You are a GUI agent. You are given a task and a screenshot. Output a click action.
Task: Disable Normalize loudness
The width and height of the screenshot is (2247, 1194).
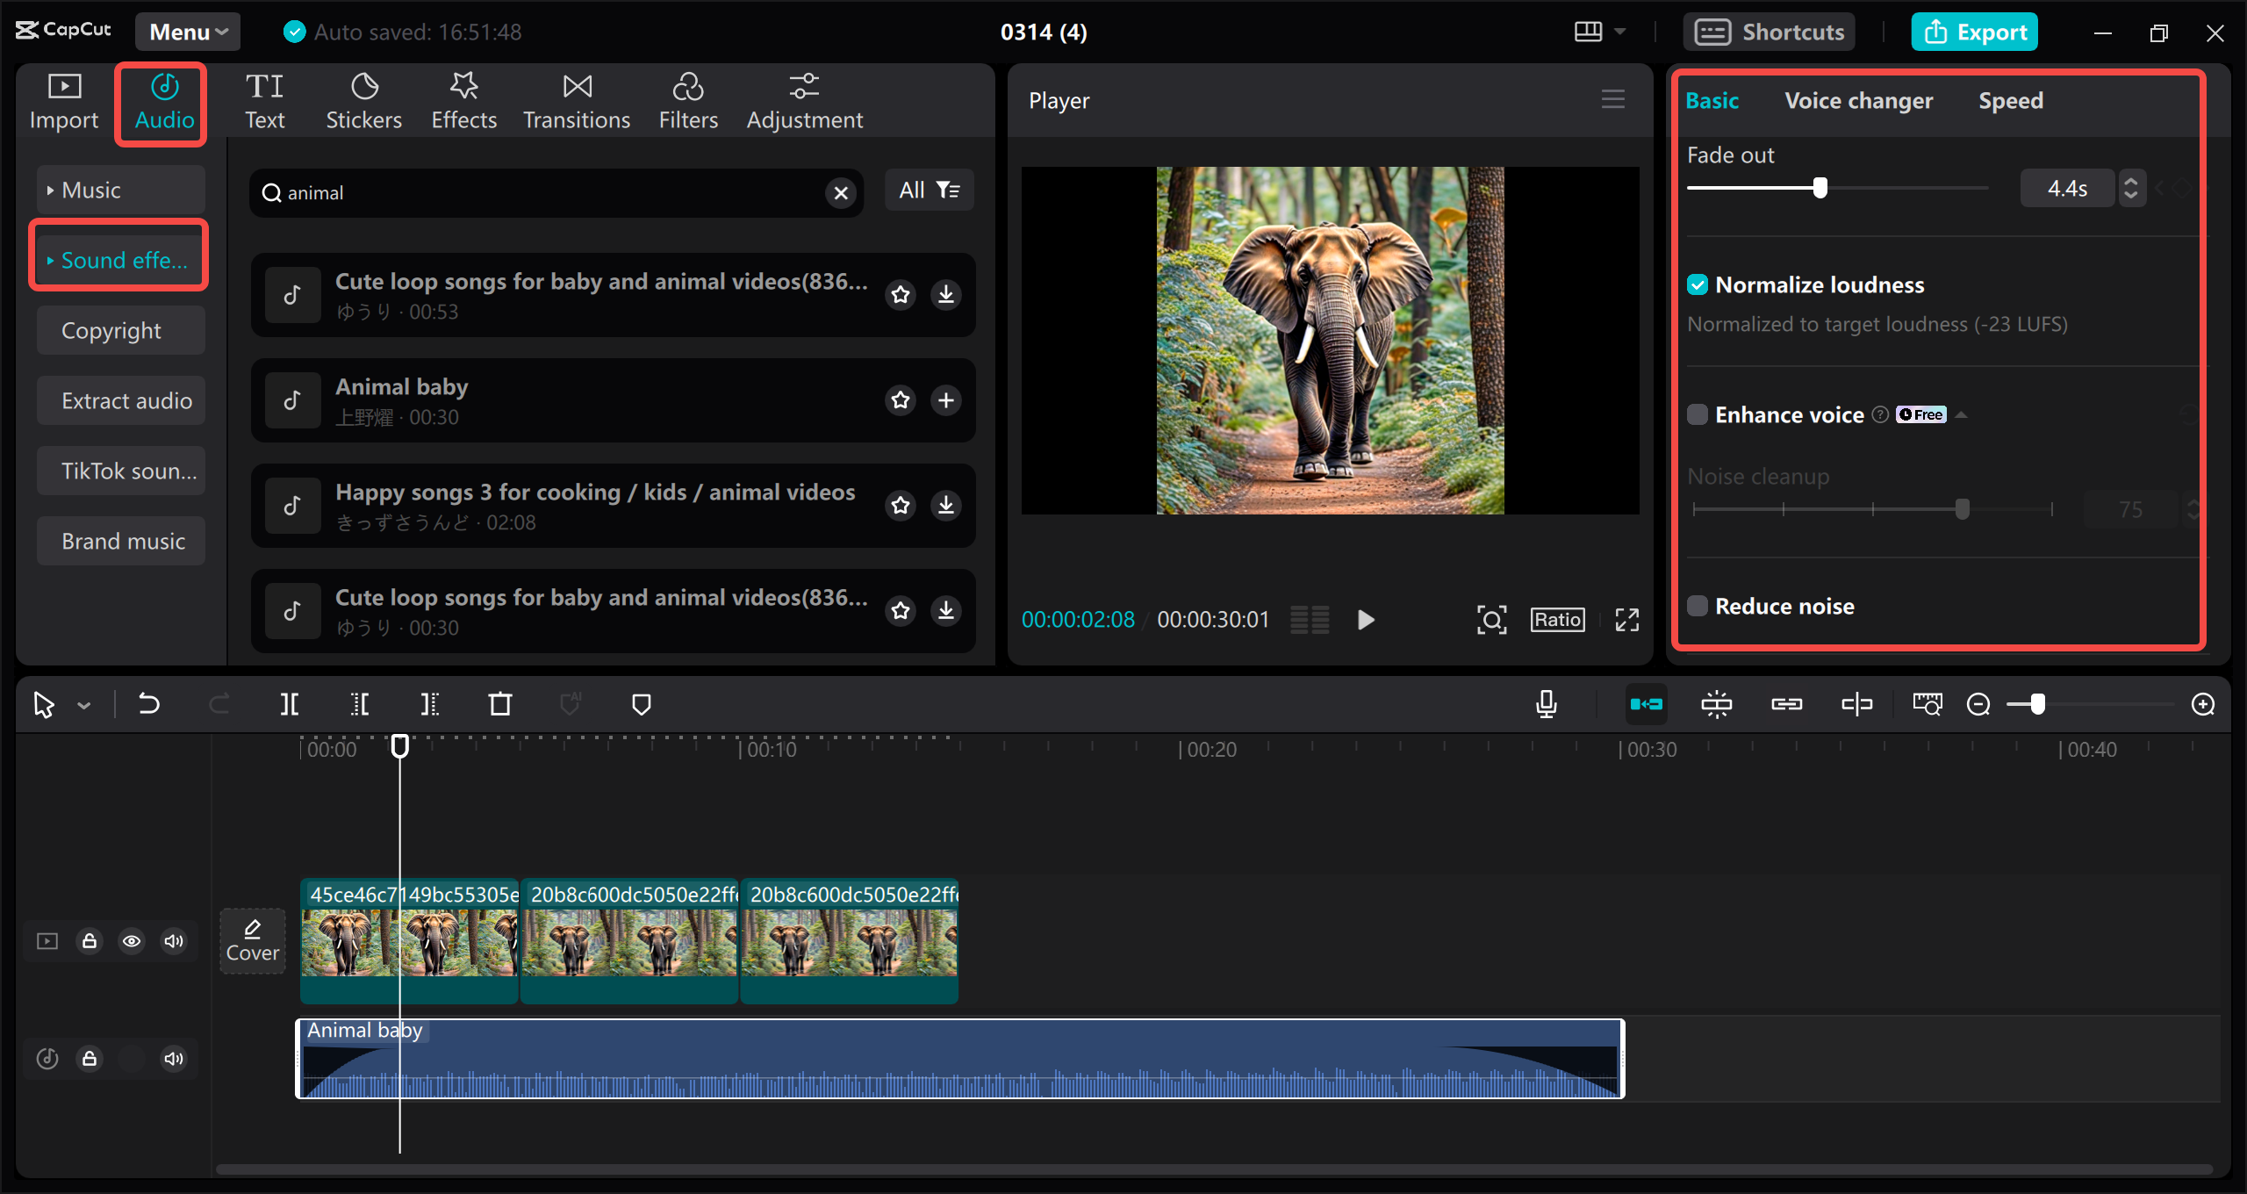pyautogui.click(x=1698, y=284)
